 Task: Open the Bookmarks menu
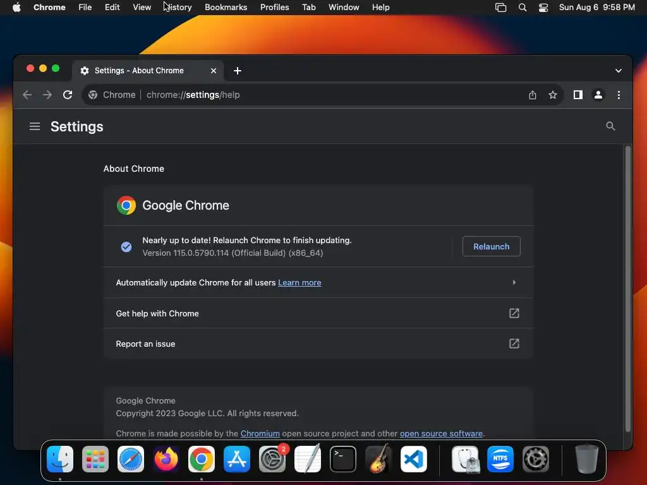coord(226,7)
